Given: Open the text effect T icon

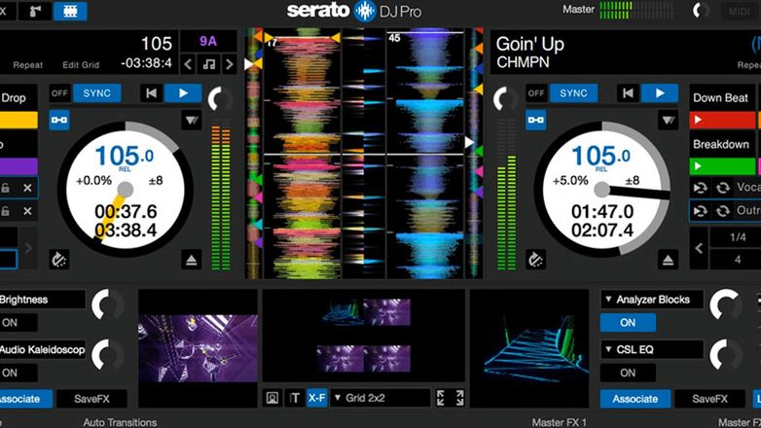Looking at the screenshot, I should tap(294, 398).
